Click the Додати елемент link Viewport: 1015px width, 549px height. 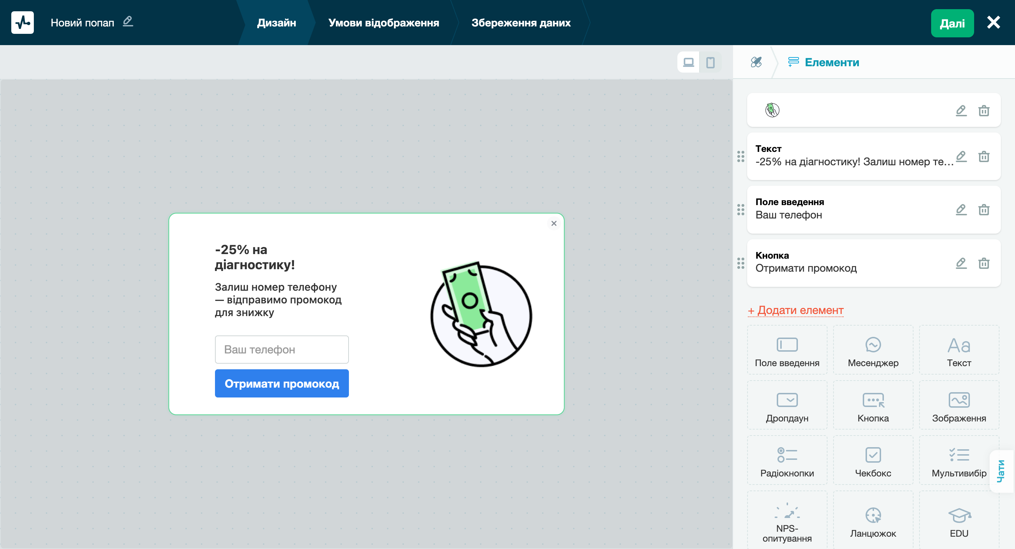[795, 310]
